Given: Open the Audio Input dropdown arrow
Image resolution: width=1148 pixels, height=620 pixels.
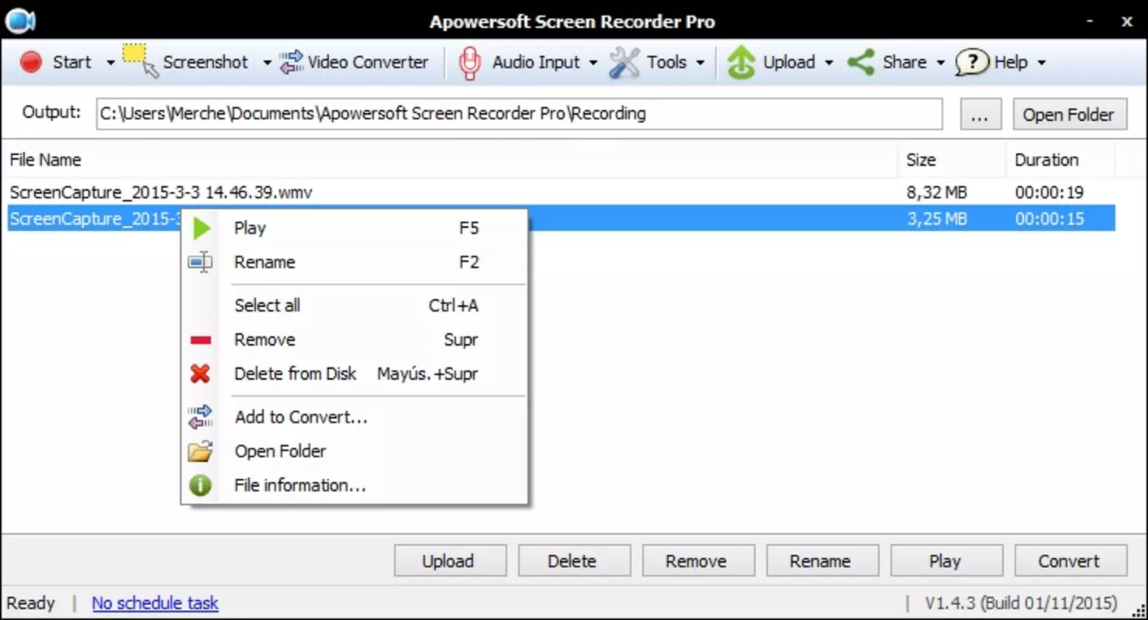Looking at the screenshot, I should 593,63.
